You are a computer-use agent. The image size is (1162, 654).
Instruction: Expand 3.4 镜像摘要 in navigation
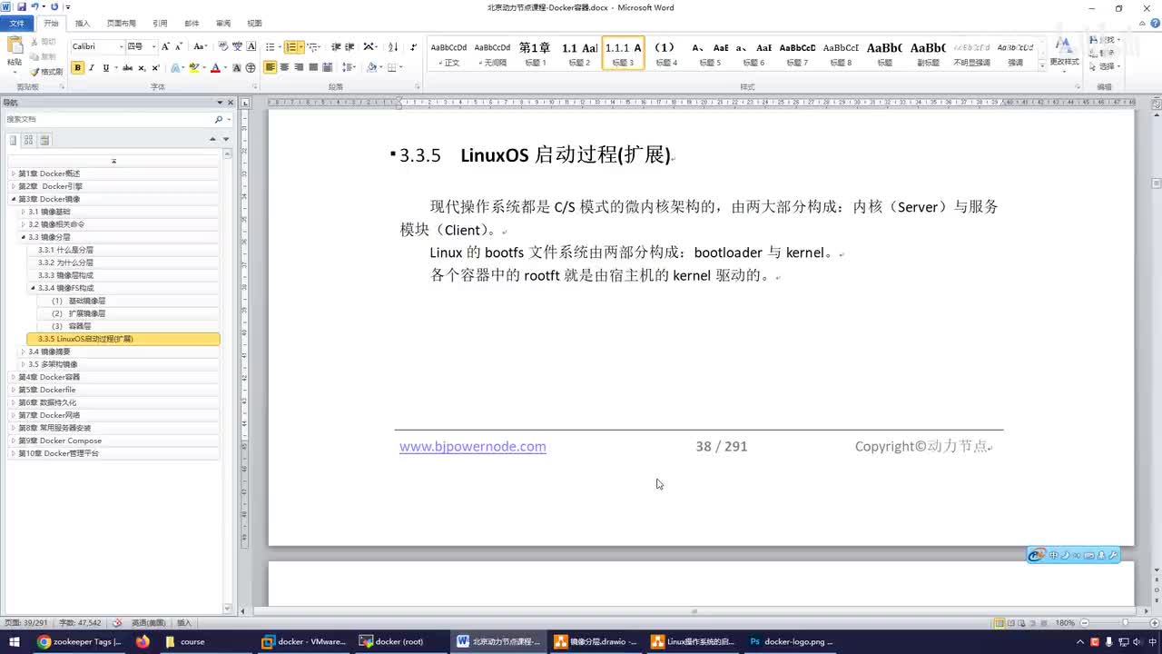23,352
